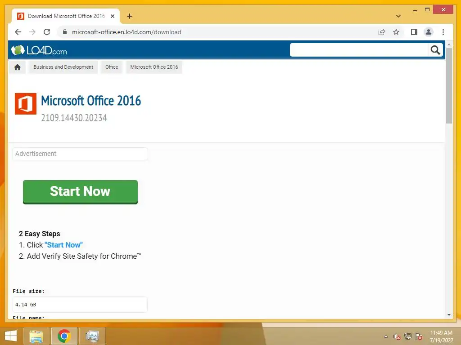The width and height of the screenshot is (461, 345).
Task: Open the Windows Start button
Action: 11,336
